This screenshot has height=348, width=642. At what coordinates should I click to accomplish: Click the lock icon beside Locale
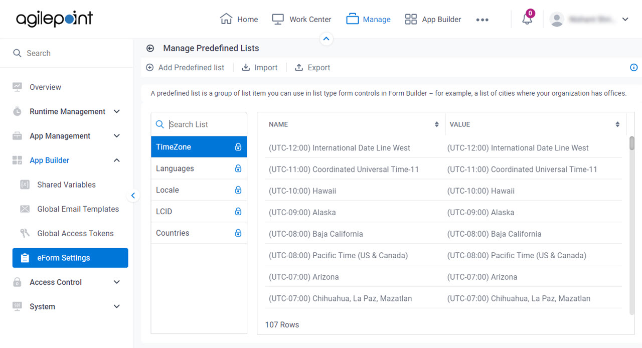[x=238, y=190]
